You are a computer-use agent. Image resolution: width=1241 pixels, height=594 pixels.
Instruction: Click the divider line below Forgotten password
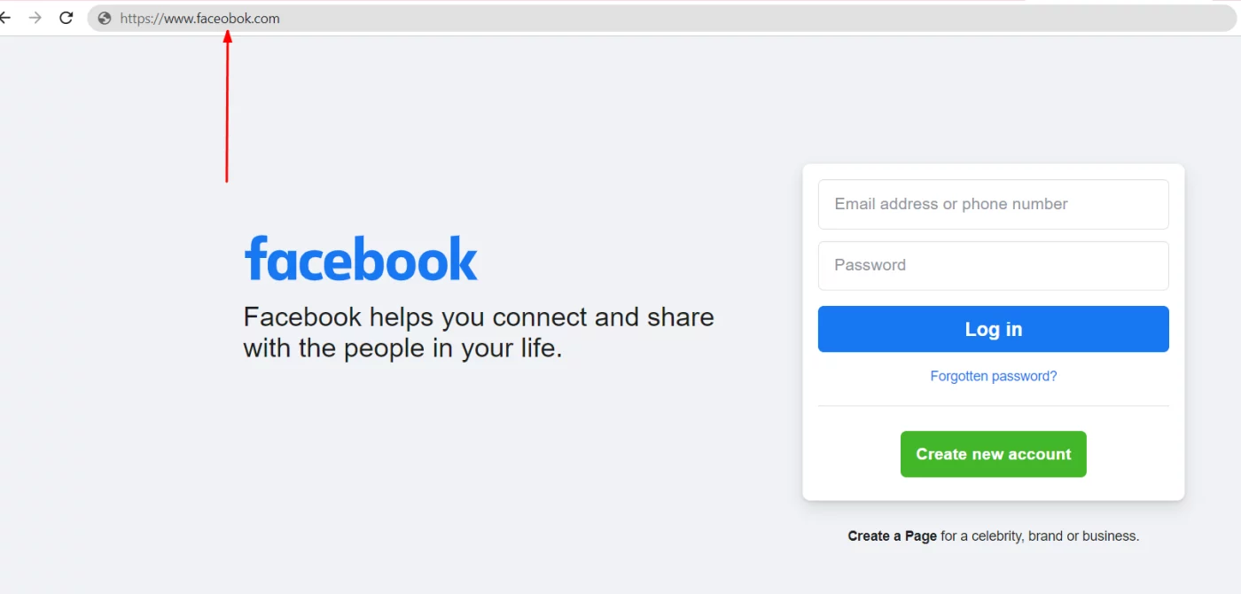click(x=993, y=406)
